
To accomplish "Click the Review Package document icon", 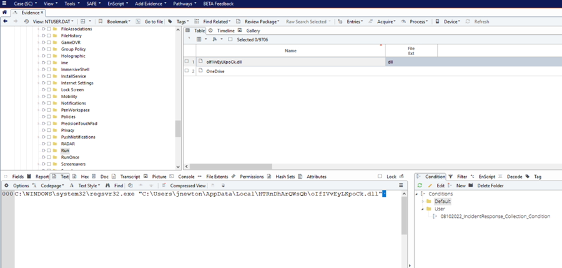I will (x=238, y=21).
